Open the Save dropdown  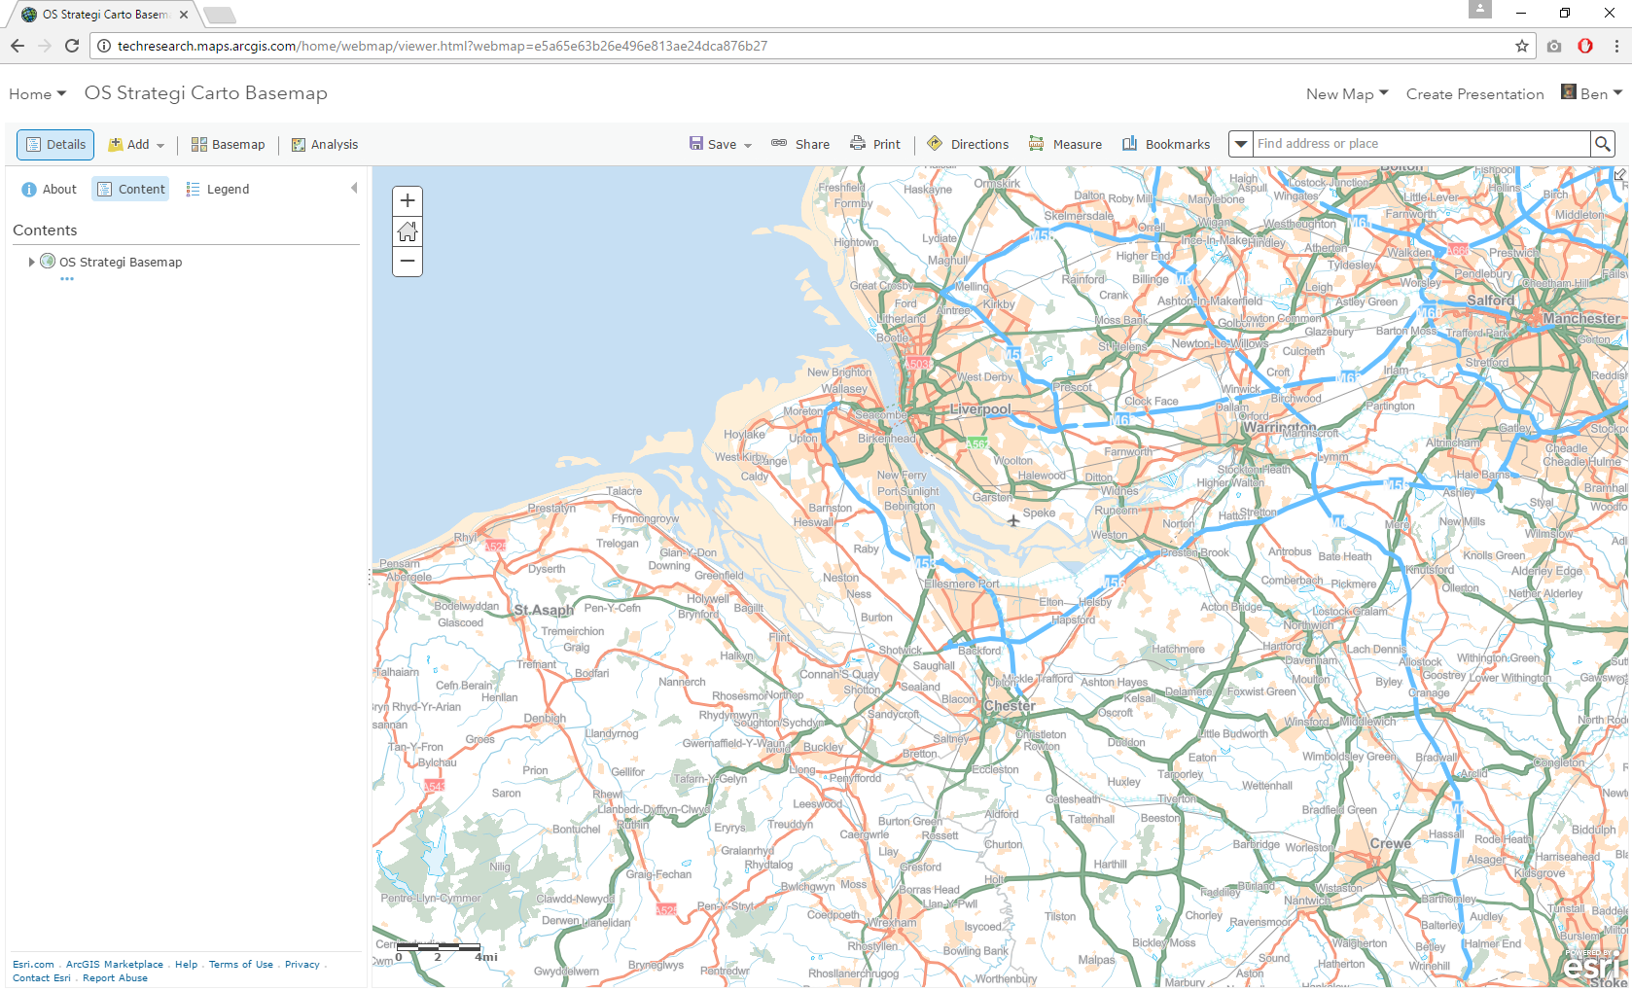(721, 144)
